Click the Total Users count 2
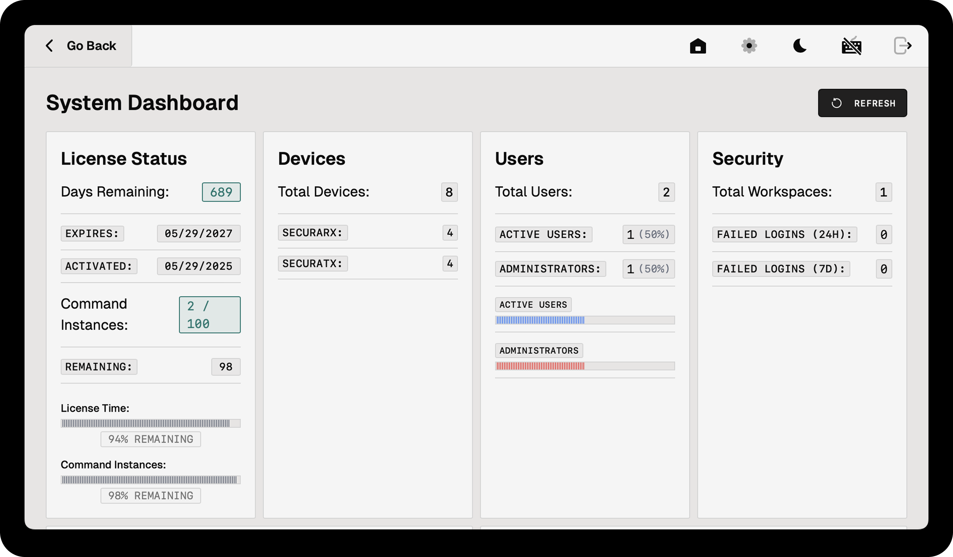 click(667, 192)
